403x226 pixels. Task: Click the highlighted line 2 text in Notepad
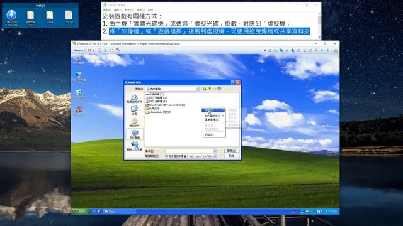pos(210,31)
